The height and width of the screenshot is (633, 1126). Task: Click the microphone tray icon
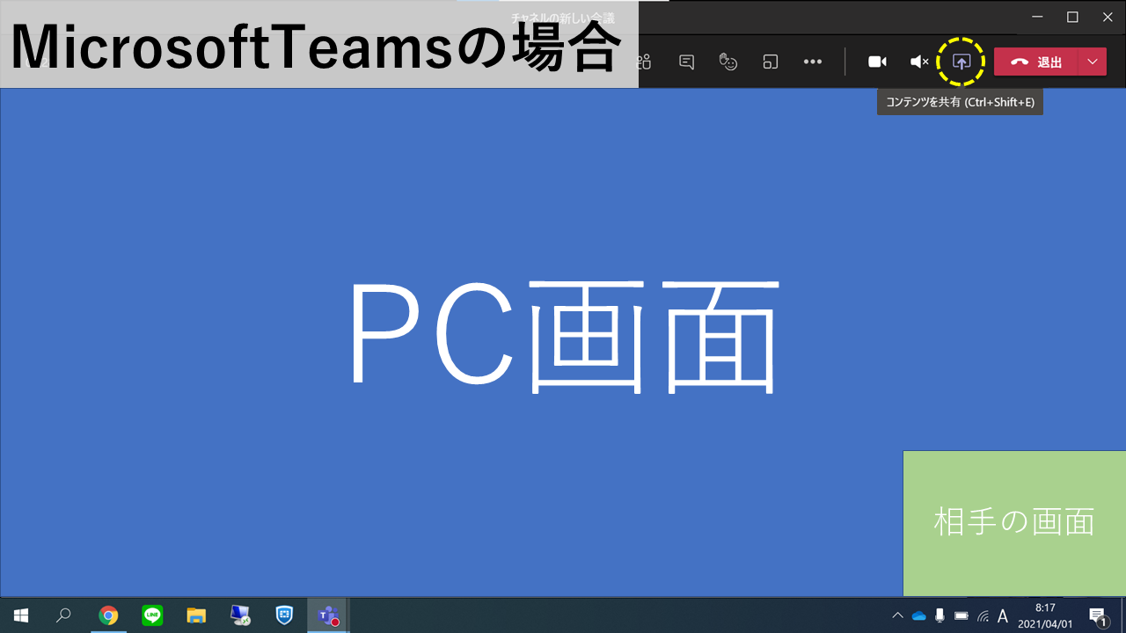[940, 615]
